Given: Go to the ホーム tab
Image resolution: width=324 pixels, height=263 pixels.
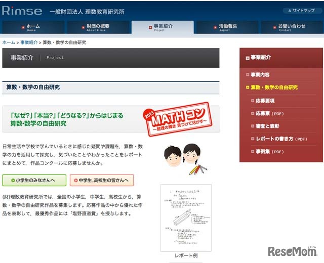Looking at the screenshot, I should 33,27.
